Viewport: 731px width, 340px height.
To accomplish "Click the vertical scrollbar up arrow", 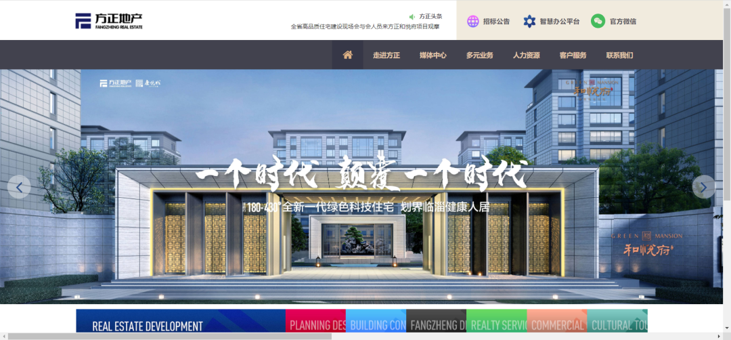I will (727, 4).
